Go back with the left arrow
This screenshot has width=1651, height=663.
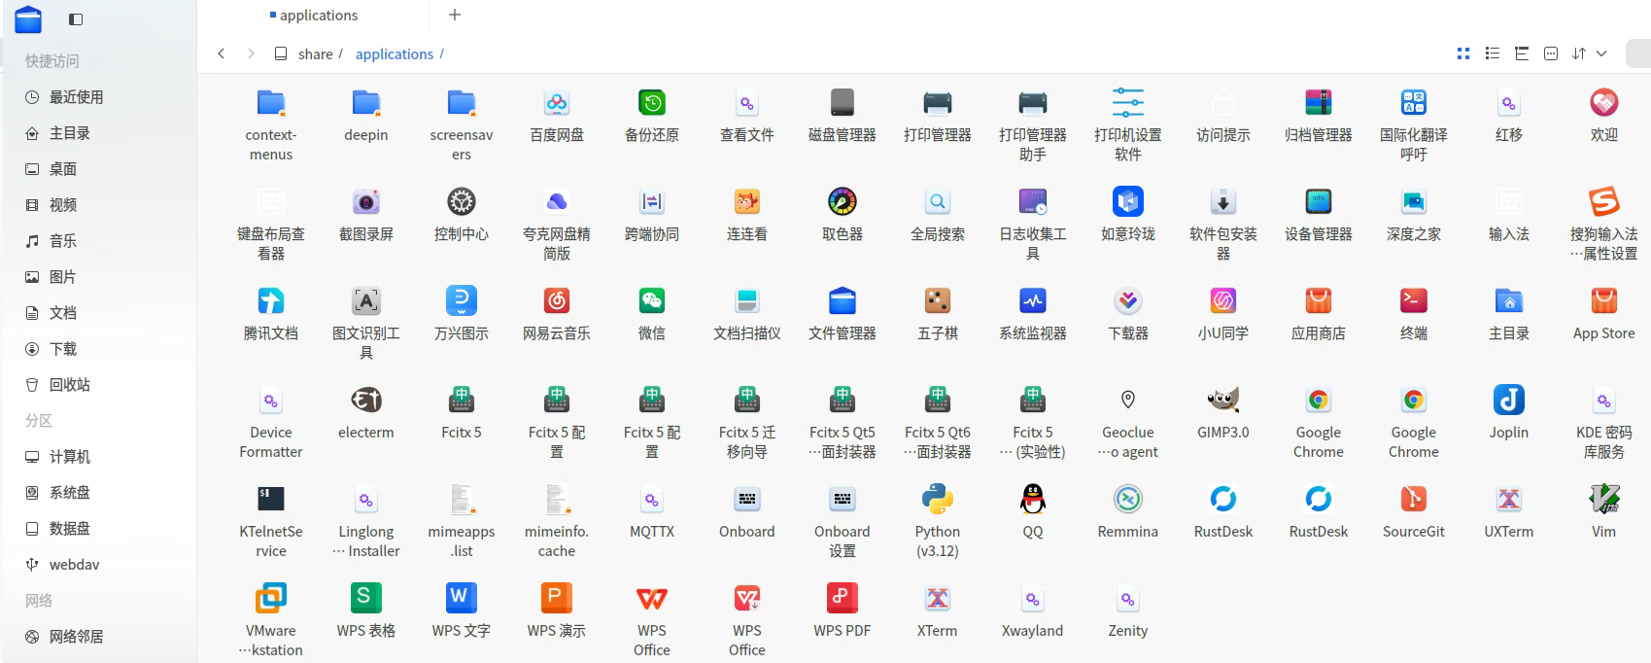click(222, 53)
